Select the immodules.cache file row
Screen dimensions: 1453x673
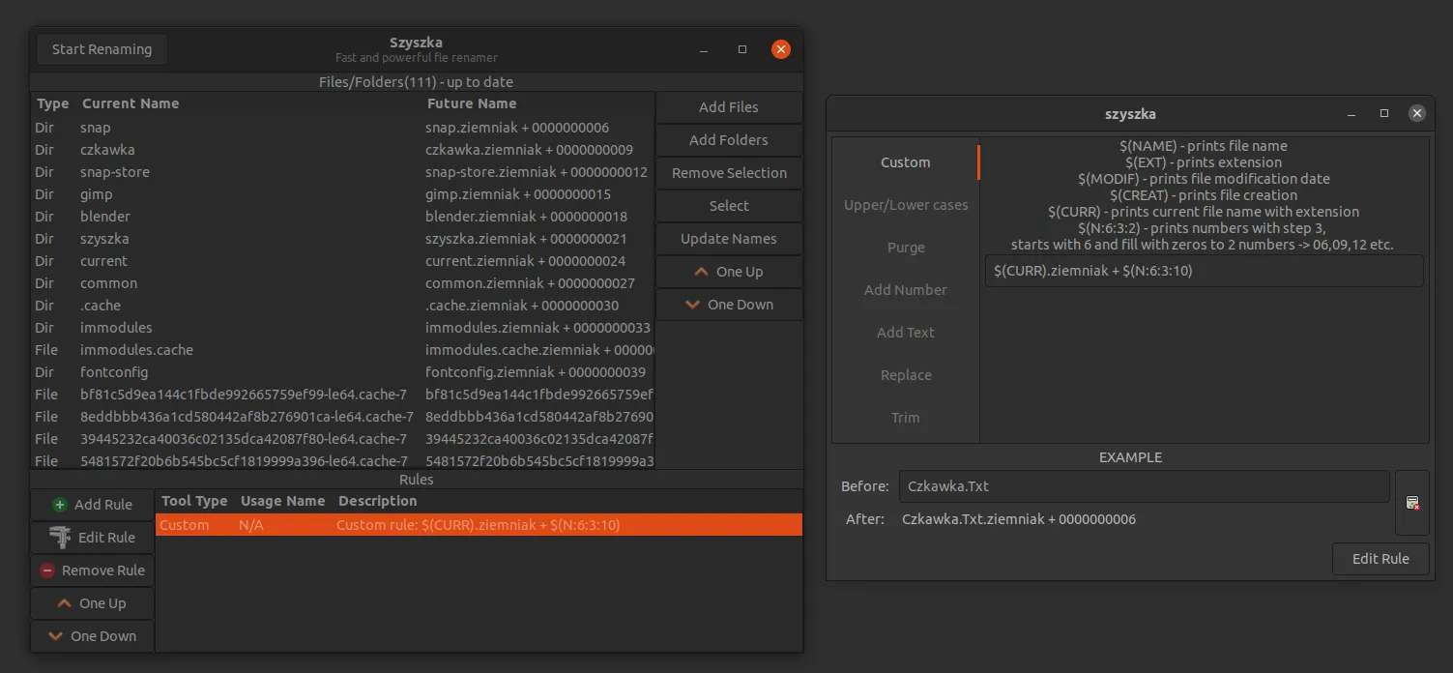click(343, 350)
